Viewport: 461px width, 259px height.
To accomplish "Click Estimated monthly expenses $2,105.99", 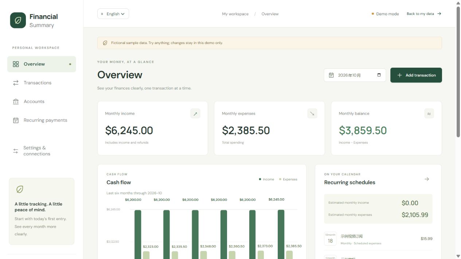I will point(415,215).
